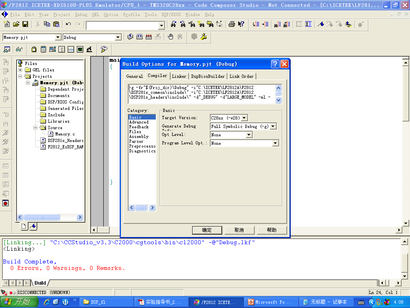The height and width of the screenshot is (308, 410).
Task: Click the down arrow of the compiler options text scrollbar
Action: point(279,100)
